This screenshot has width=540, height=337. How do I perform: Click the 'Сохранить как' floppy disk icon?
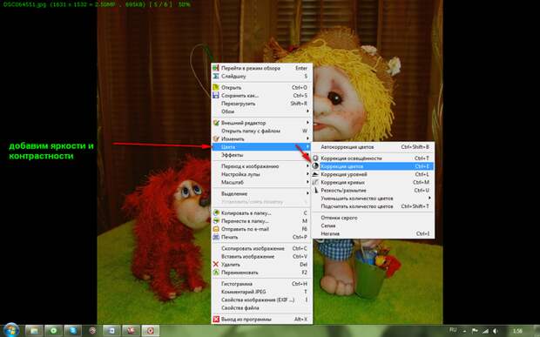[216, 95]
